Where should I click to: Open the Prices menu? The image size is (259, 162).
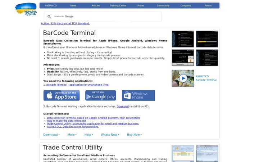click(141, 5)
